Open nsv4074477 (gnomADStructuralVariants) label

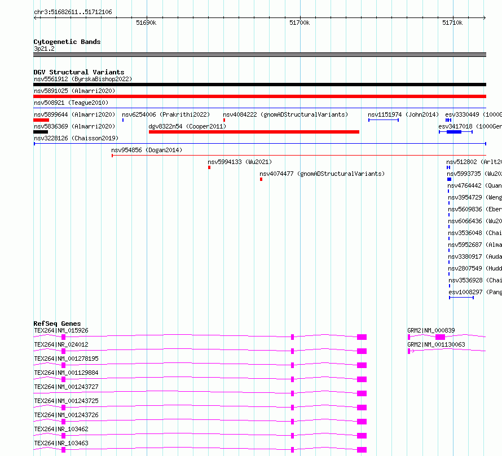point(322,174)
